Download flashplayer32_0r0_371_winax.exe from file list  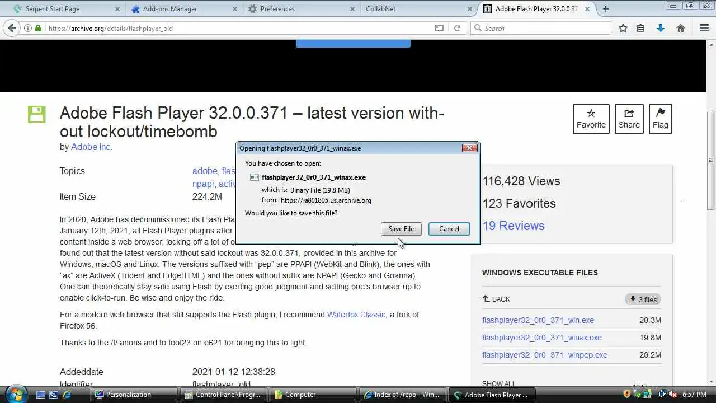click(x=542, y=338)
